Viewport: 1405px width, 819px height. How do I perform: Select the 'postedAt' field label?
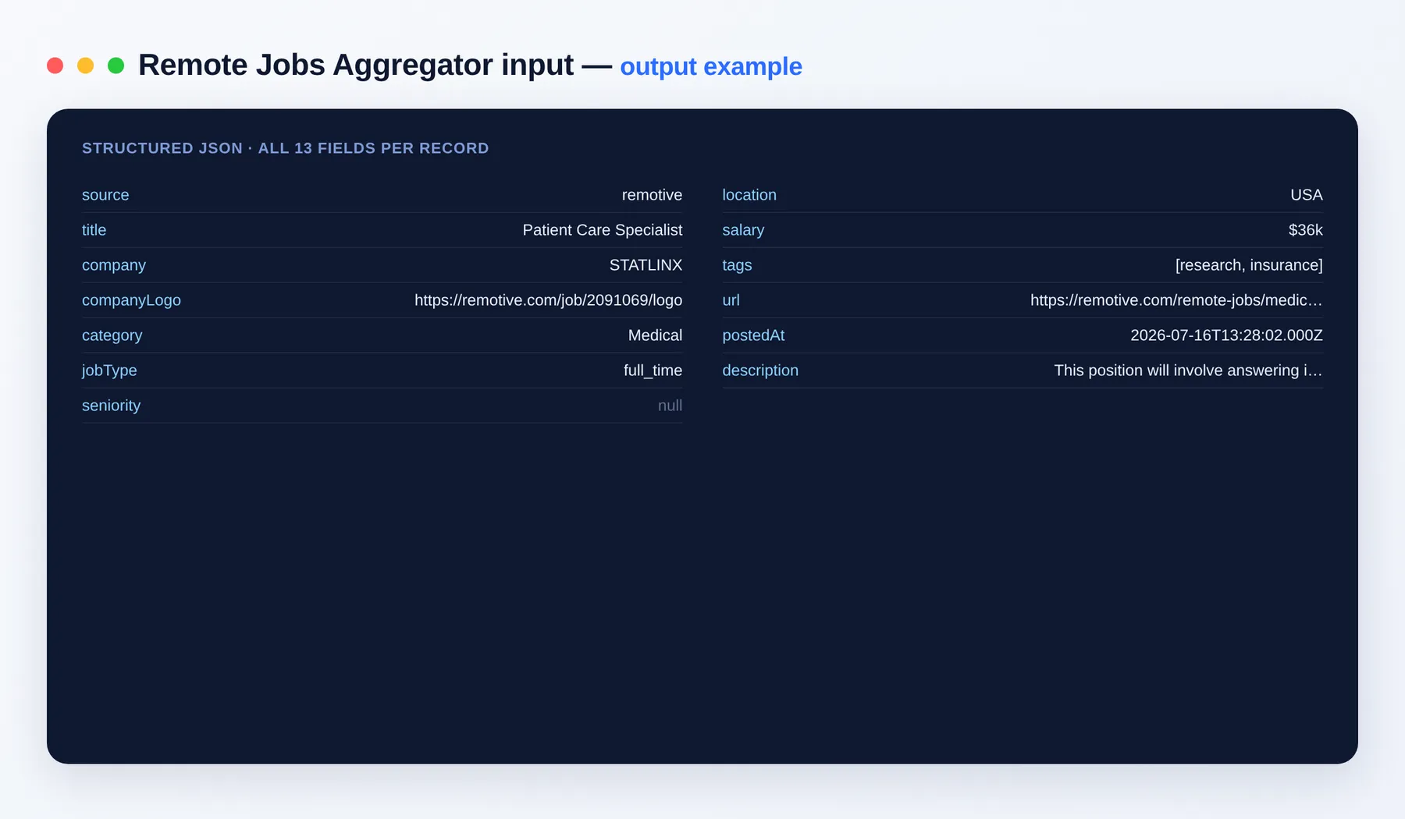(x=753, y=335)
